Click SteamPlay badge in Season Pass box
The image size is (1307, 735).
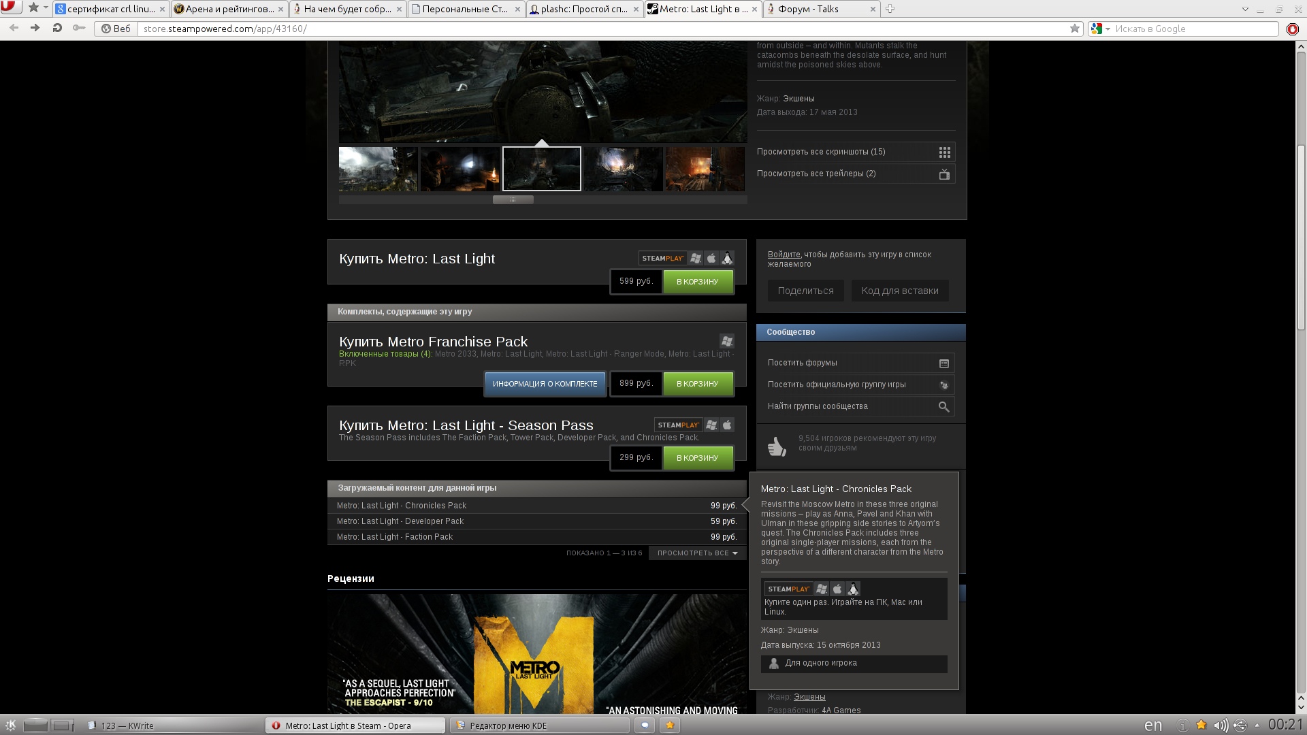(x=678, y=425)
